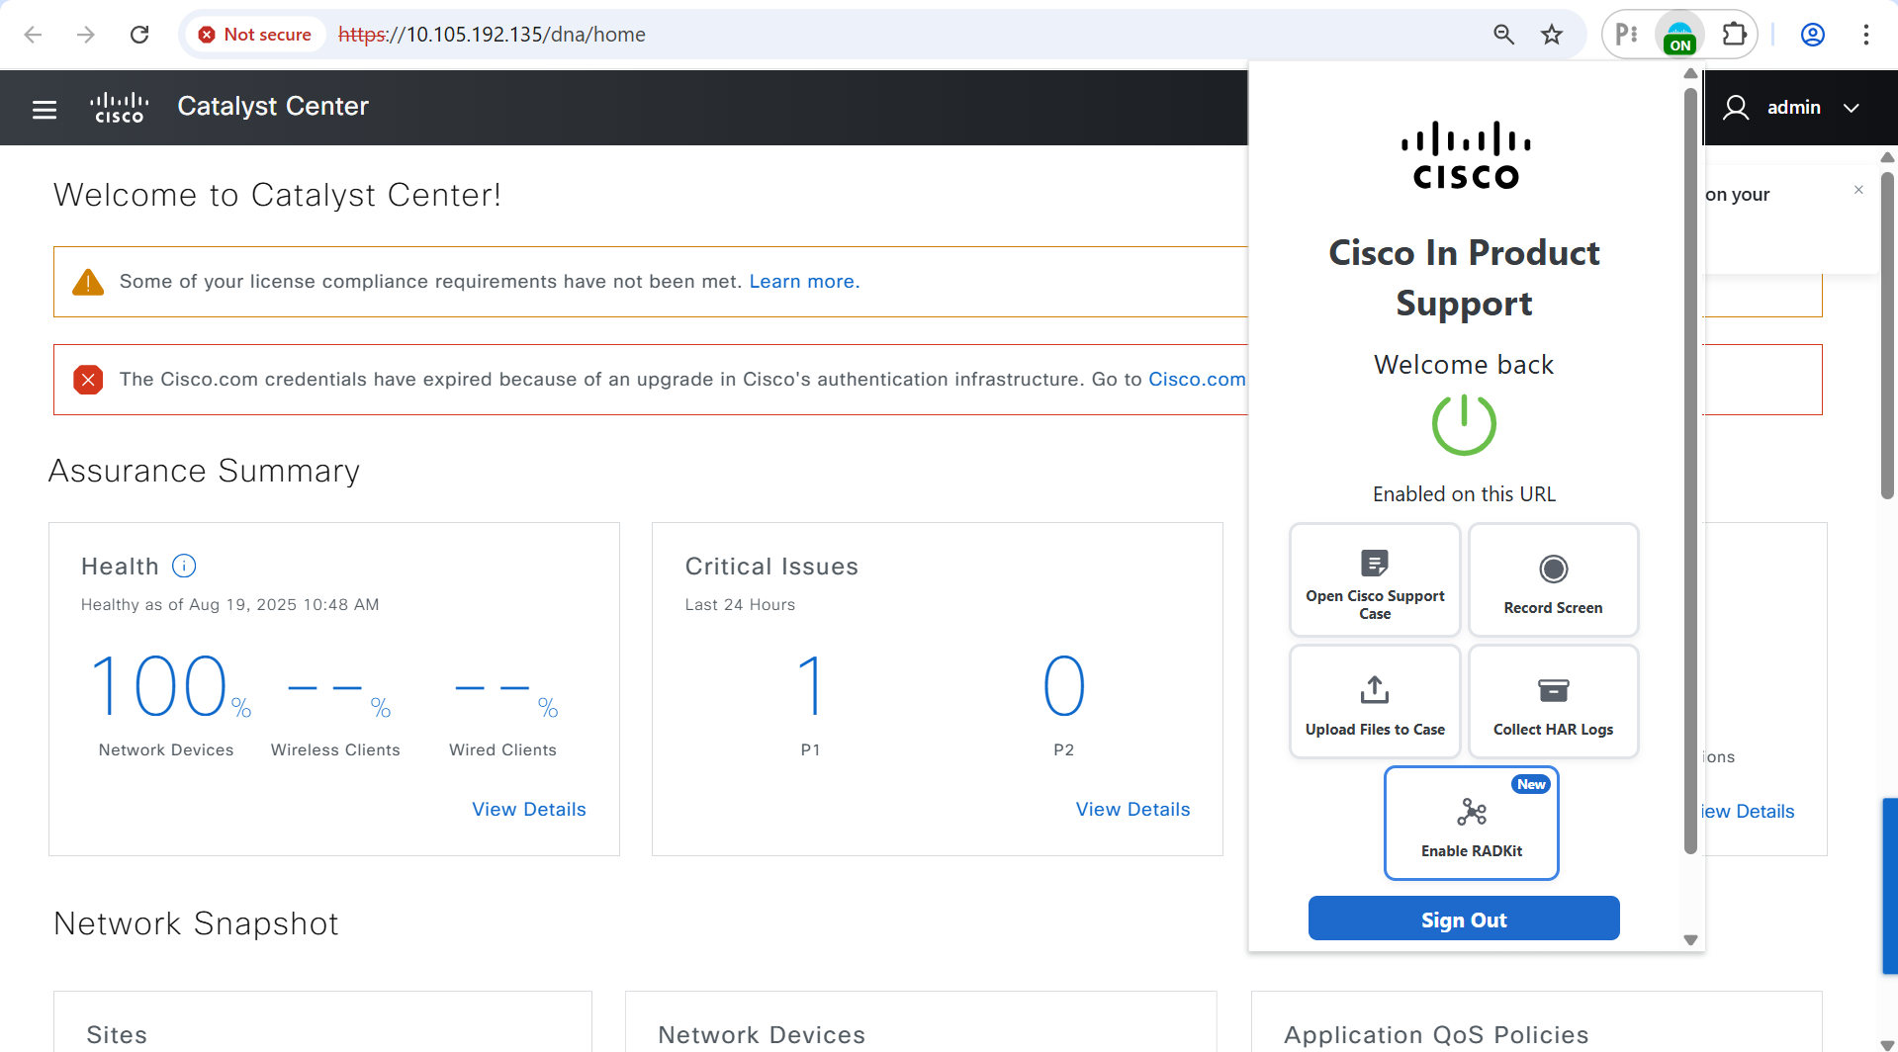Click Collect HAR Logs tile
Screen dimensions: 1898x1052
(x=1553, y=701)
